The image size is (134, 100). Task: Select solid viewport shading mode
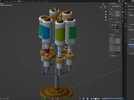pyautogui.click(x=95, y=99)
